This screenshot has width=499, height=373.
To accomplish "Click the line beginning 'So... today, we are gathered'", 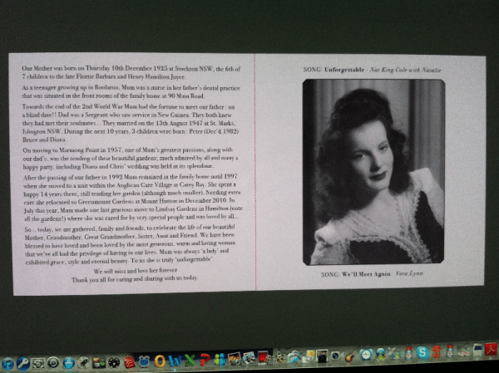I will [130, 228].
